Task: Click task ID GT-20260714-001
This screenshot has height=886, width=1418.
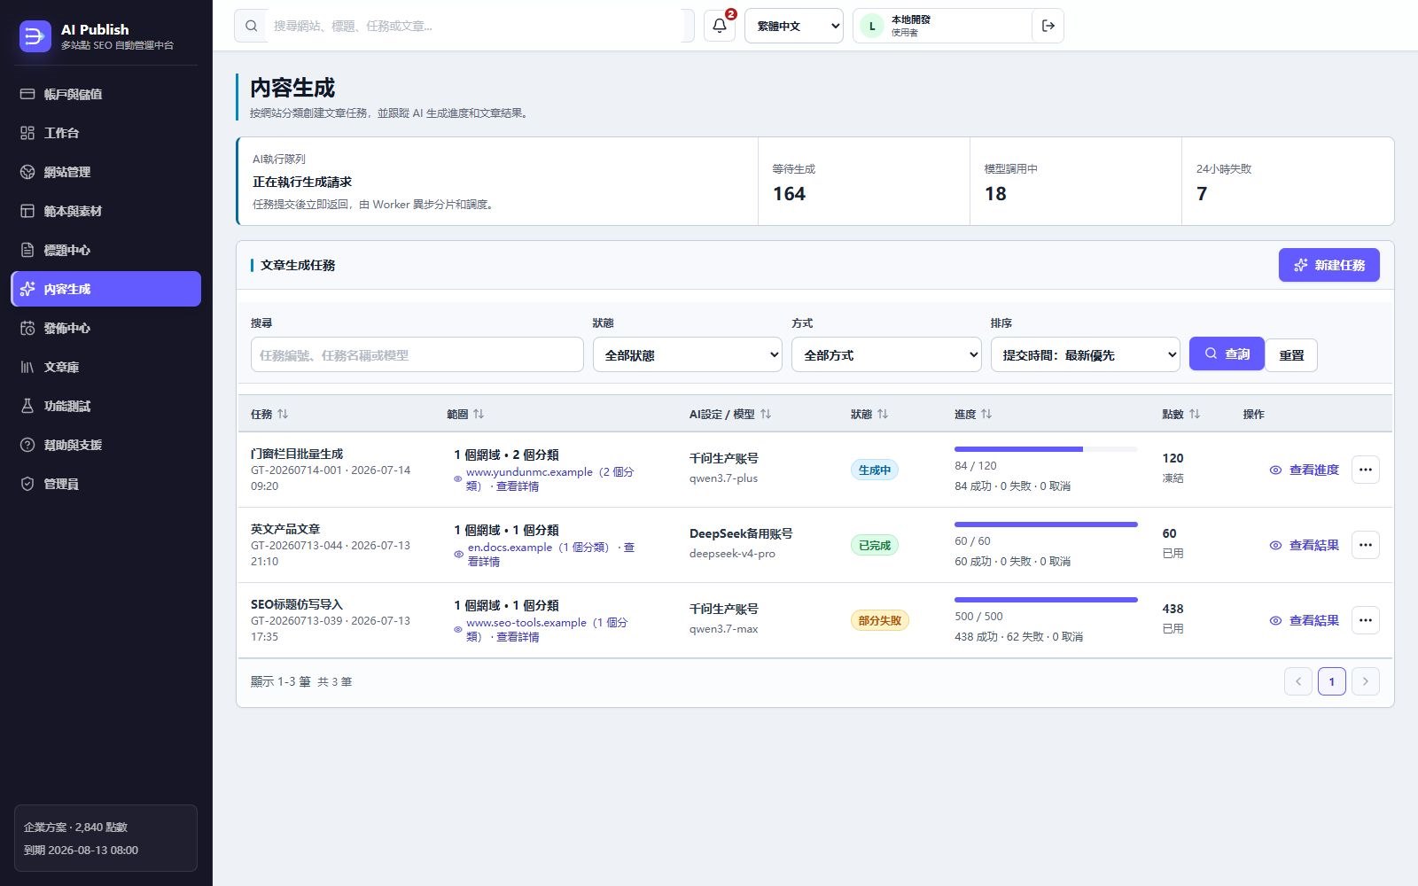Action: (x=296, y=470)
